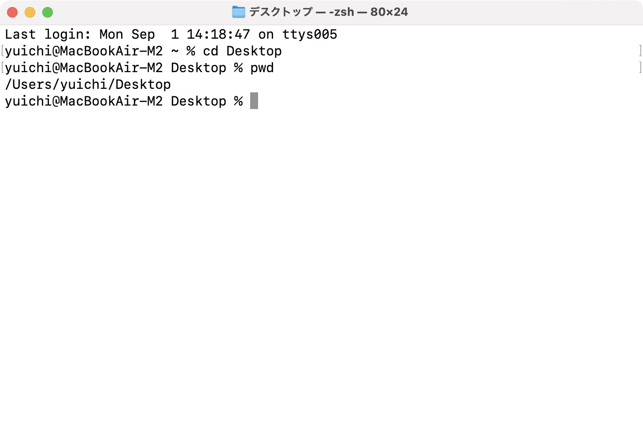643x431 pixels.
Task: Click the 14:18:47 login timestamp
Action: coord(218,34)
